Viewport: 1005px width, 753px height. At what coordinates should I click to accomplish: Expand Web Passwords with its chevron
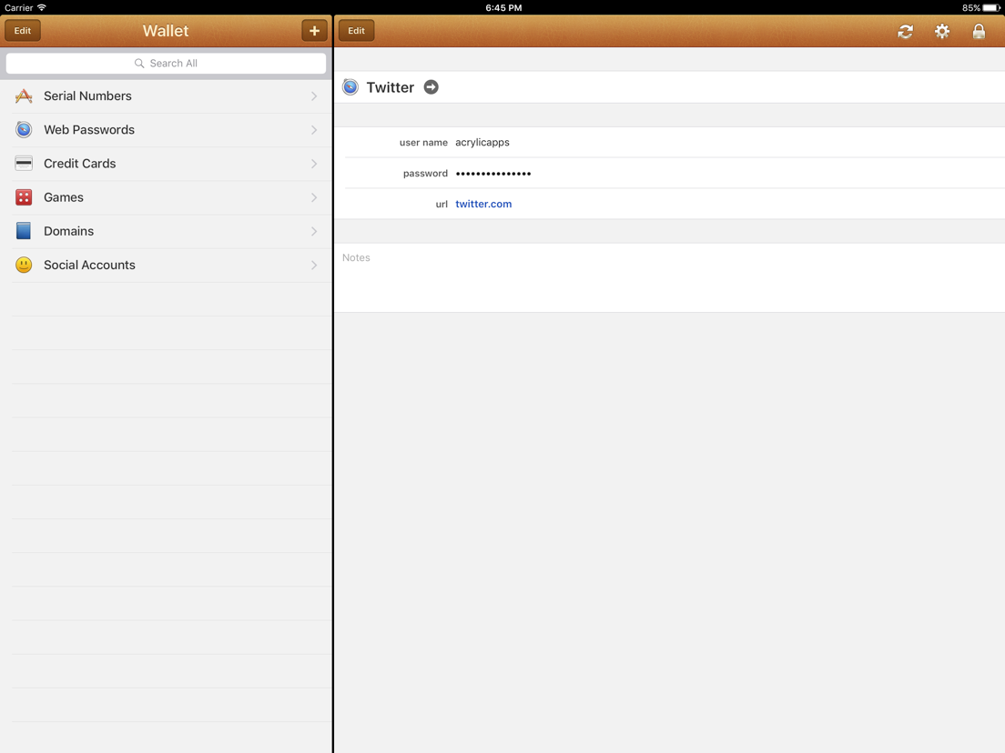pos(314,130)
